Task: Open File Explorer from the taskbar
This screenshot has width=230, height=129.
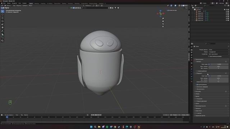Action: coord(99,127)
